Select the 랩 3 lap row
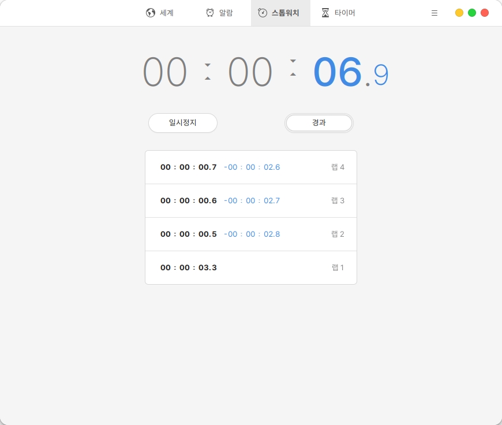The image size is (502, 425). point(251,201)
